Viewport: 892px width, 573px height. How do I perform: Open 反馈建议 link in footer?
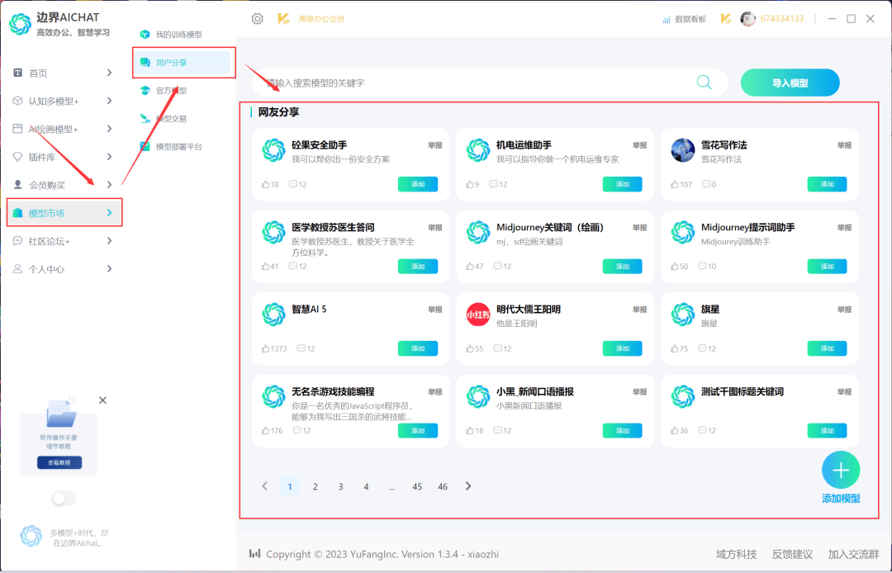pyautogui.click(x=792, y=554)
